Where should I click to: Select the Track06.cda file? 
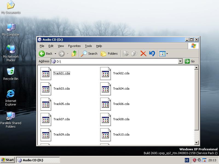(121, 104)
